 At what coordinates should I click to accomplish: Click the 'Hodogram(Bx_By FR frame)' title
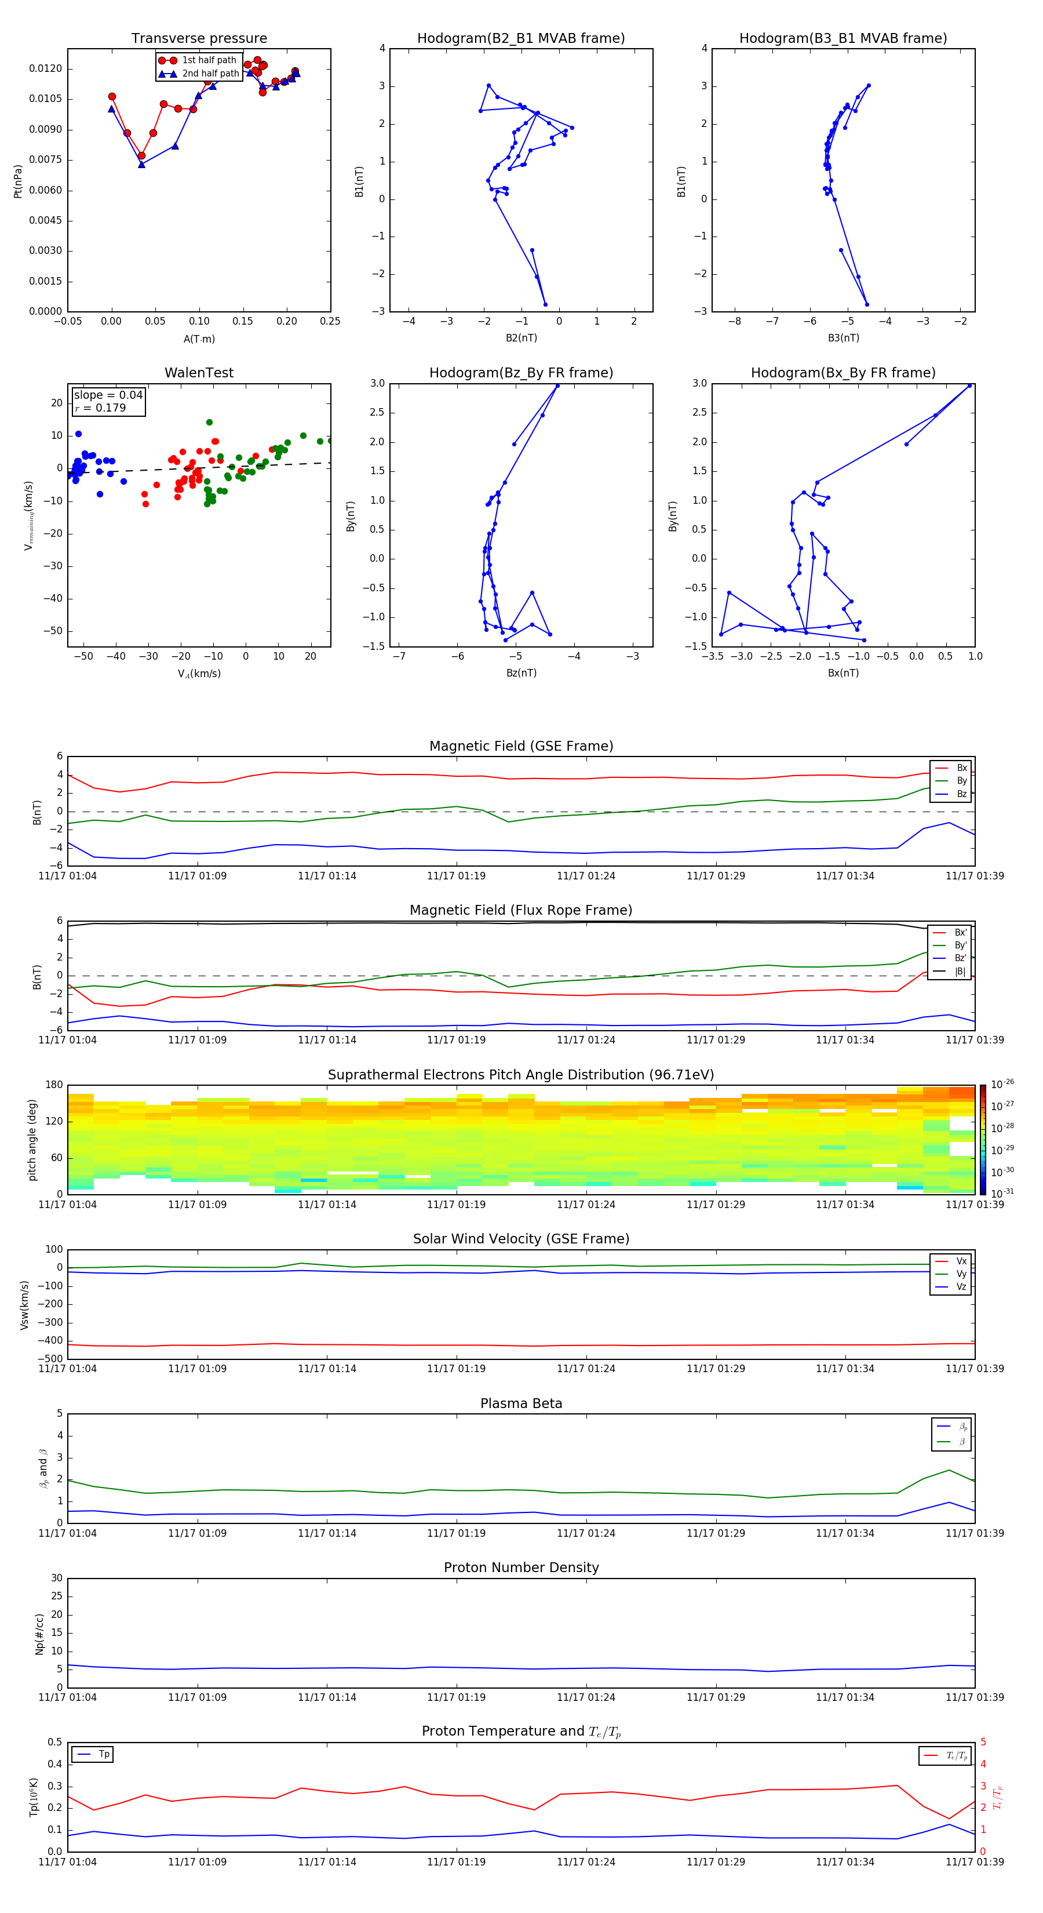pyautogui.click(x=843, y=373)
